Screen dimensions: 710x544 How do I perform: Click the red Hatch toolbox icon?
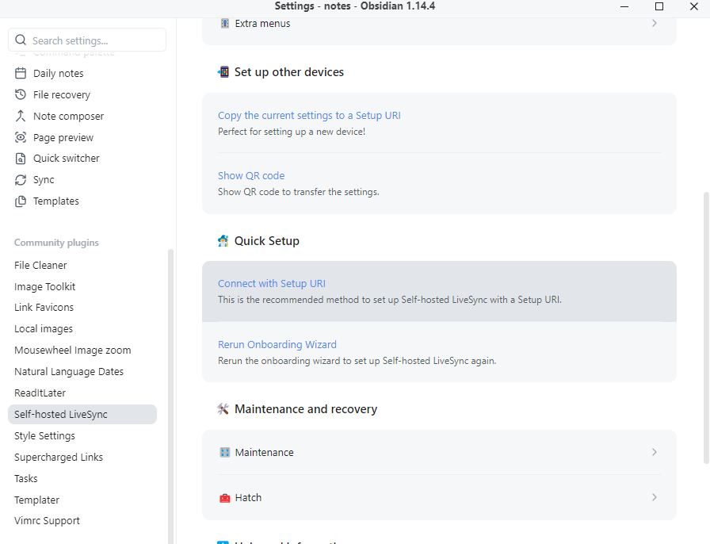(224, 498)
